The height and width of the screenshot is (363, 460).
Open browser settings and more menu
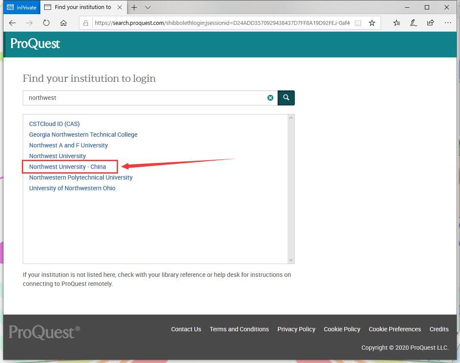pos(448,23)
